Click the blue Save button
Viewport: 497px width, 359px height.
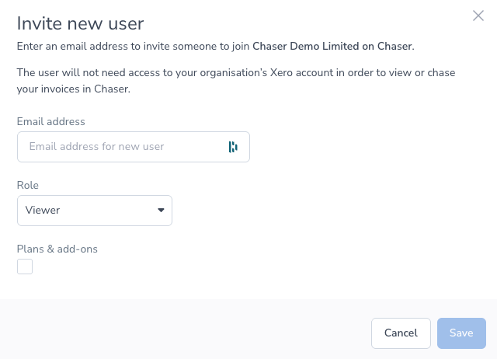461,333
